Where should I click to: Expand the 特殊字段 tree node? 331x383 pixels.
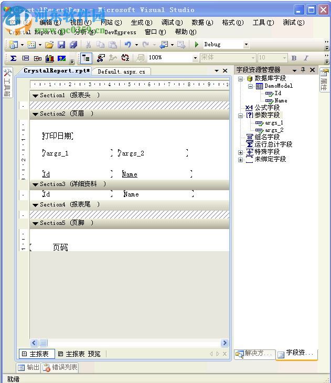pos(240,152)
